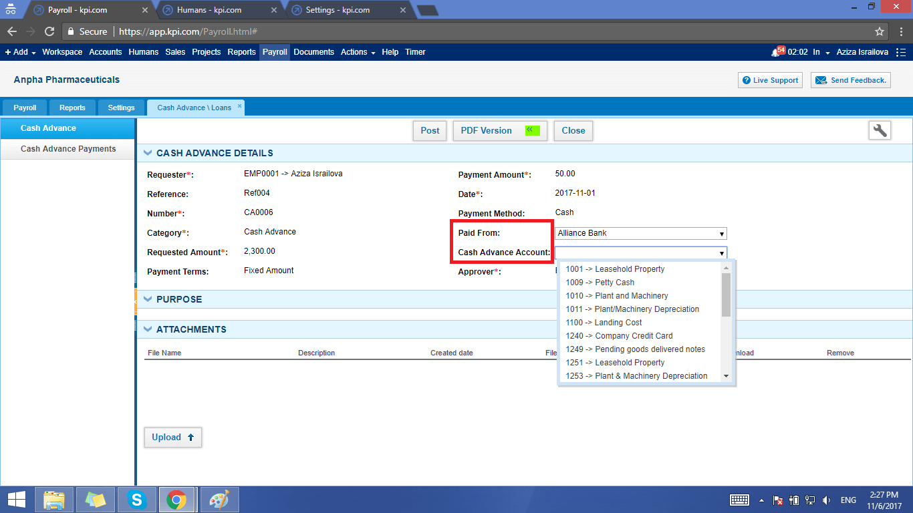The height and width of the screenshot is (513, 913).
Task: Open the Accounts menu
Action: 106,52
